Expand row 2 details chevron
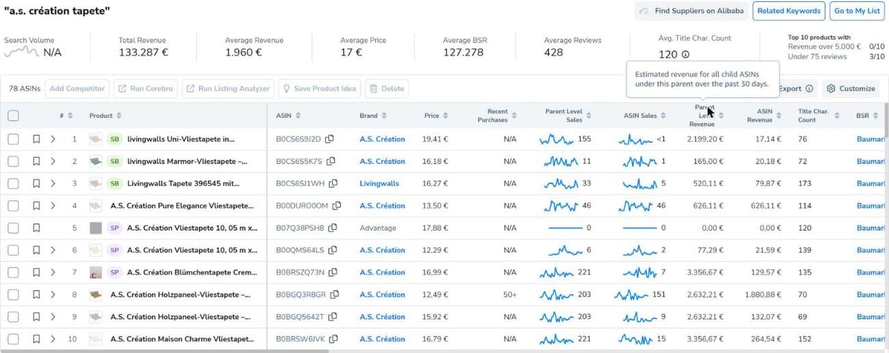 coord(53,161)
